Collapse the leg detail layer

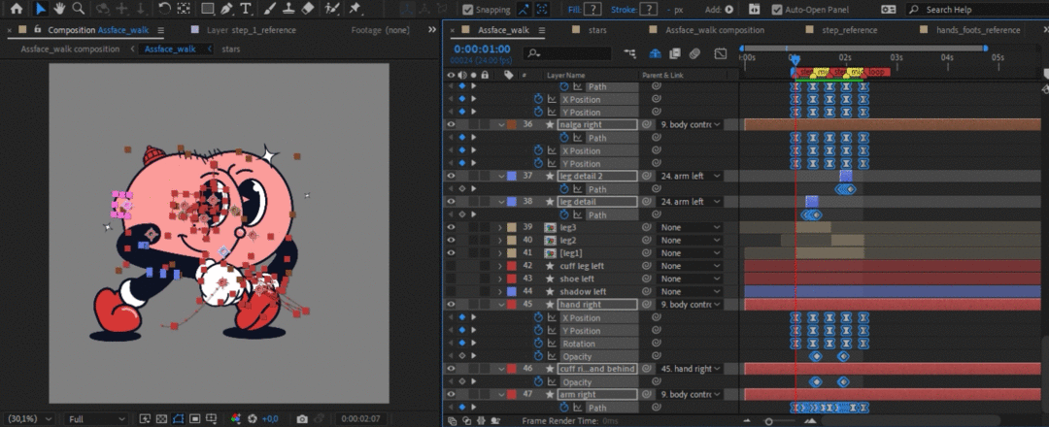(500, 202)
